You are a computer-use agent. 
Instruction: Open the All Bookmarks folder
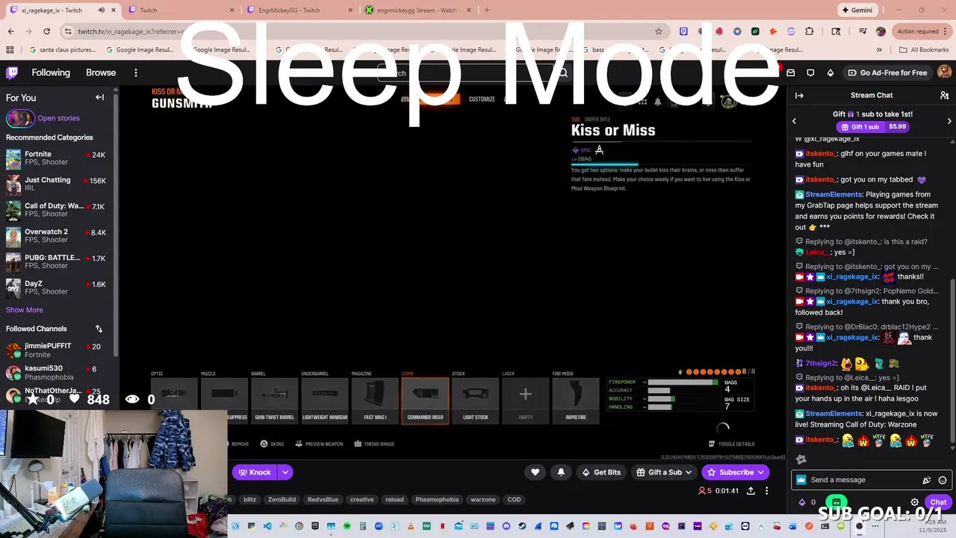coord(924,50)
